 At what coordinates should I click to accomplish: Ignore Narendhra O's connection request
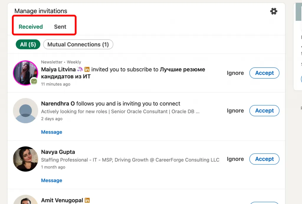click(235, 111)
